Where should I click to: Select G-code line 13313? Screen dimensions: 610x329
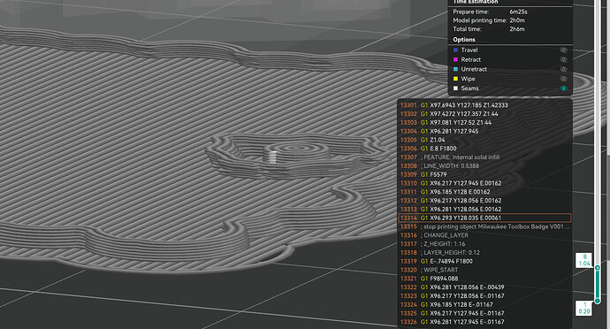[x=484, y=209]
